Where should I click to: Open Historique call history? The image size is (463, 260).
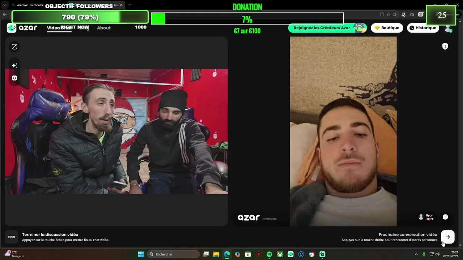click(x=423, y=28)
